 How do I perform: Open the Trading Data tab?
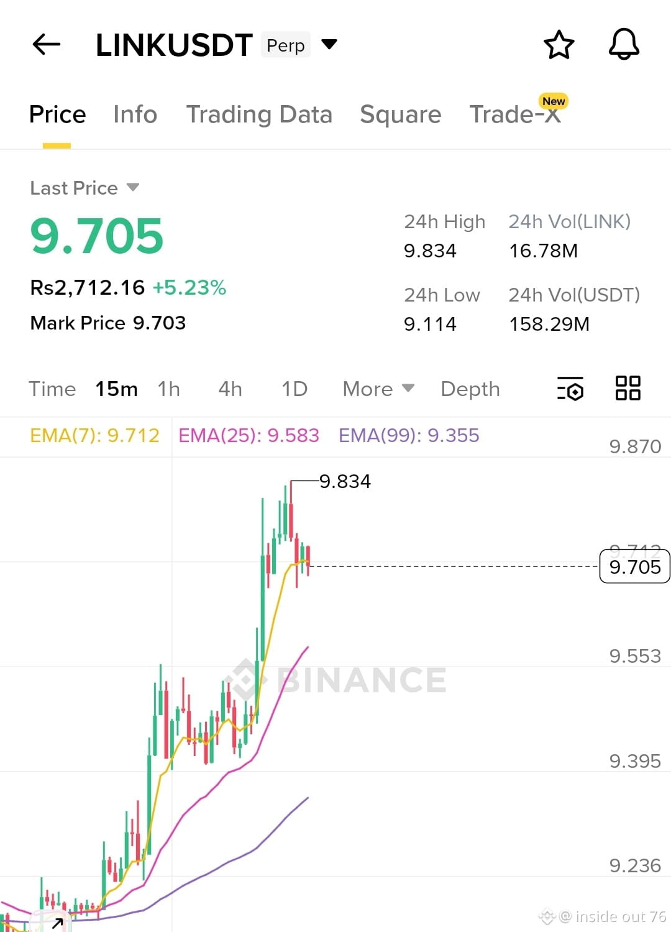tap(259, 114)
